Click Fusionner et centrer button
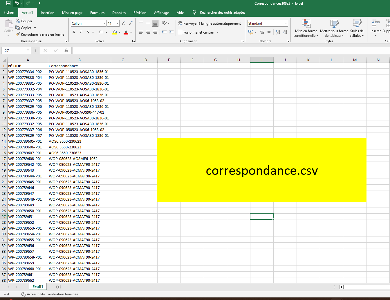Image resolution: width=390 pixels, height=300 pixels. (198, 32)
